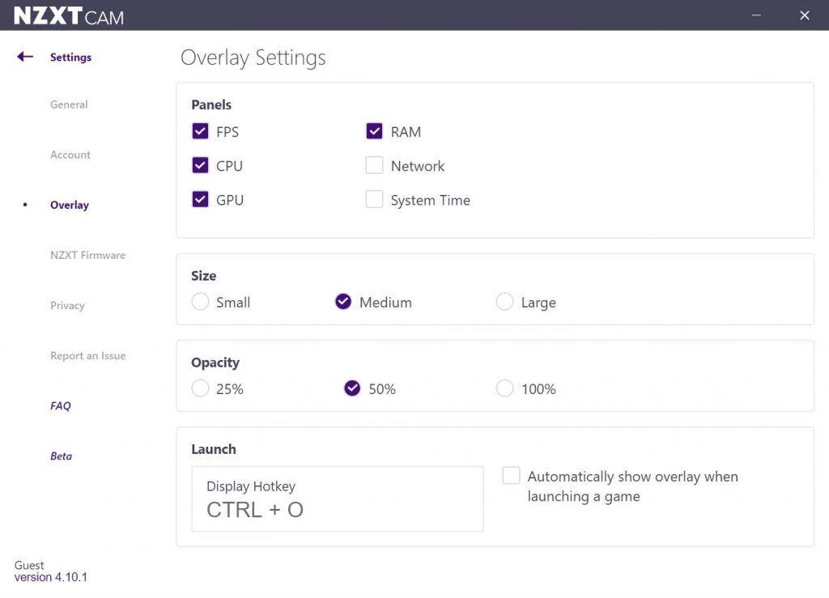Screen dimensions: 829x598
Task: Uncheck the FPS panel checkbox
Action: coord(201,131)
